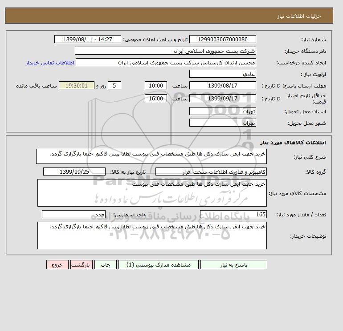This screenshot has height=331, width=343.
Task: Click the response deadline time 10:00
Action: coord(156,86)
